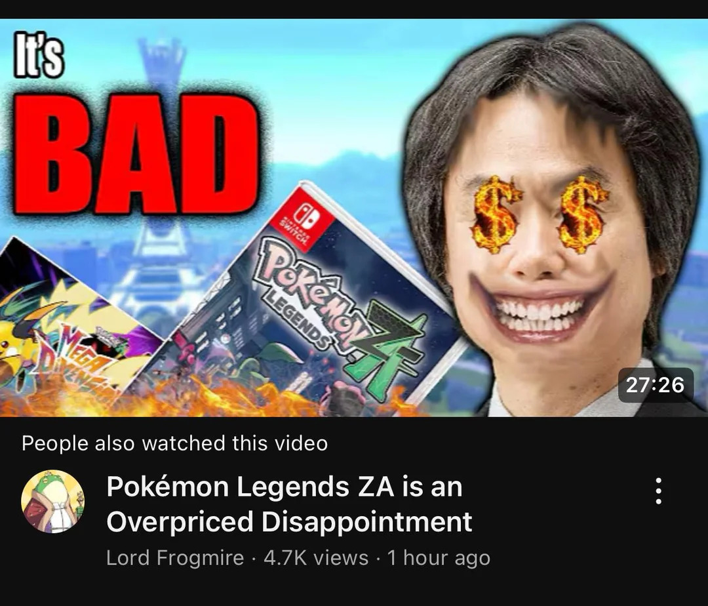Open the three-dot video options menu

coord(658,491)
